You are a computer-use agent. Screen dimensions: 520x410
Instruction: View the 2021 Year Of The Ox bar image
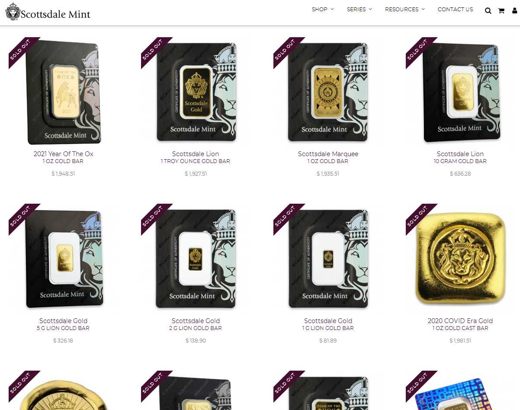click(64, 91)
